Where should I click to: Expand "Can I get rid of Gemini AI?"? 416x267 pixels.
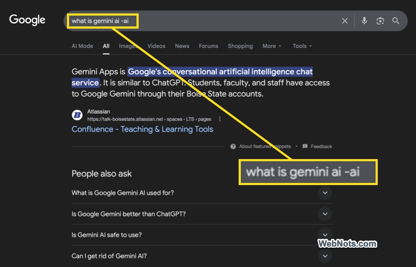pyautogui.click(x=202, y=256)
